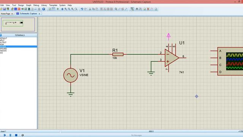Open the Library menu
Screen dimensions: 243x137
point(44,5)
